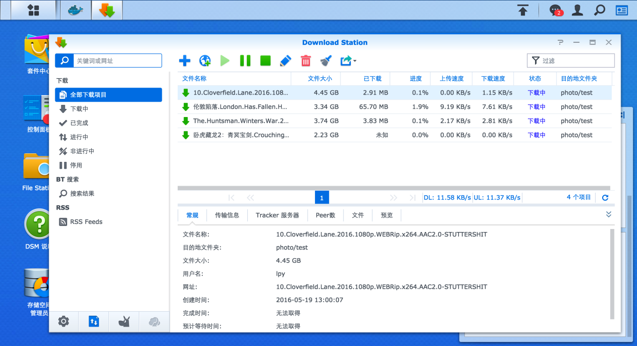Click the eMule donkey icon at bottom-left
The image size is (637, 346).
tap(124, 322)
